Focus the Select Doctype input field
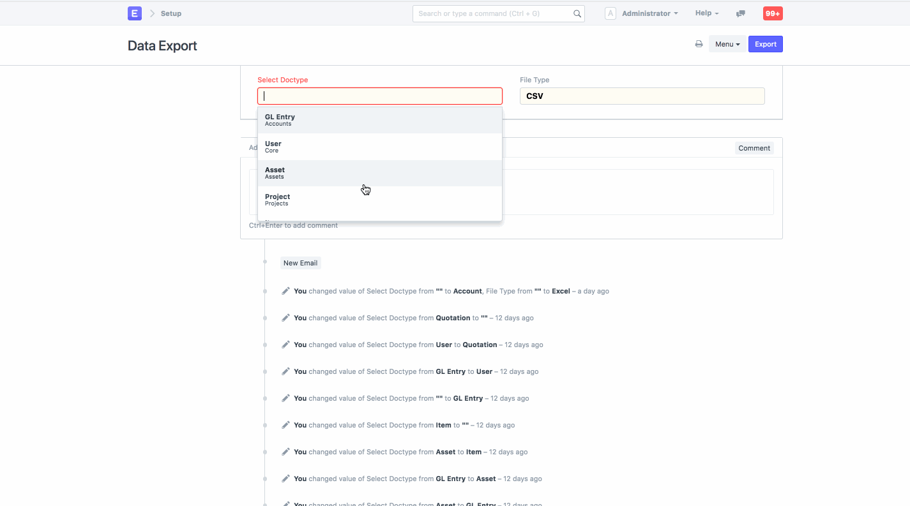This screenshot has height=506, width=910. coord(379,96)
